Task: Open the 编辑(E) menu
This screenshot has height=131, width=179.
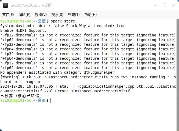Action: pos(24,15)
